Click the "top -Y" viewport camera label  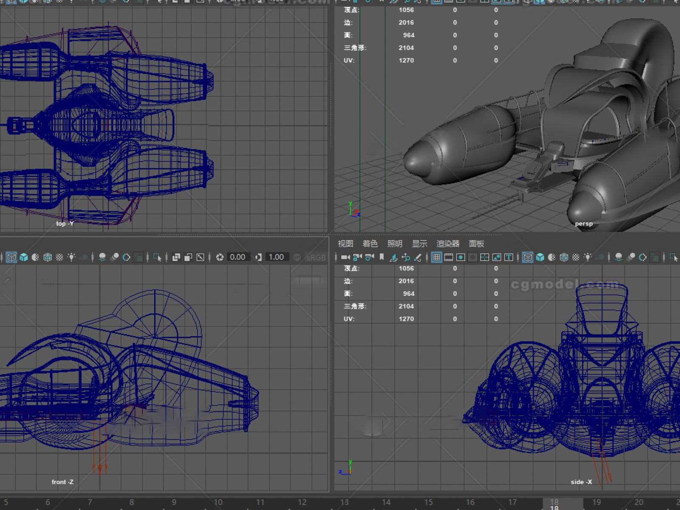coord(65,224)
